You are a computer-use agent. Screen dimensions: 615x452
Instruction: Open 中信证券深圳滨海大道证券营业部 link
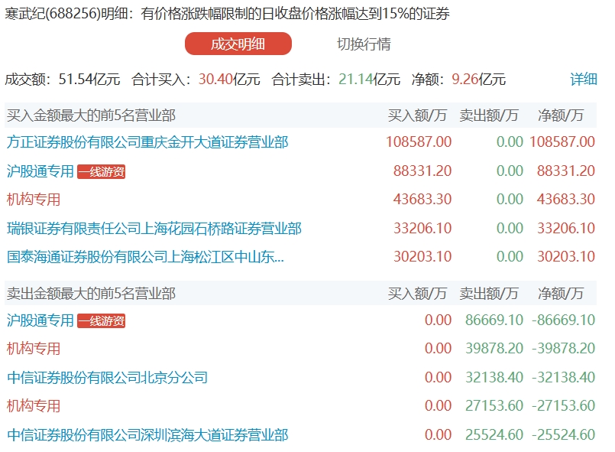tap(147, 435)
